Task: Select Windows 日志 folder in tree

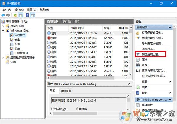Action: (x=19, y=30)
